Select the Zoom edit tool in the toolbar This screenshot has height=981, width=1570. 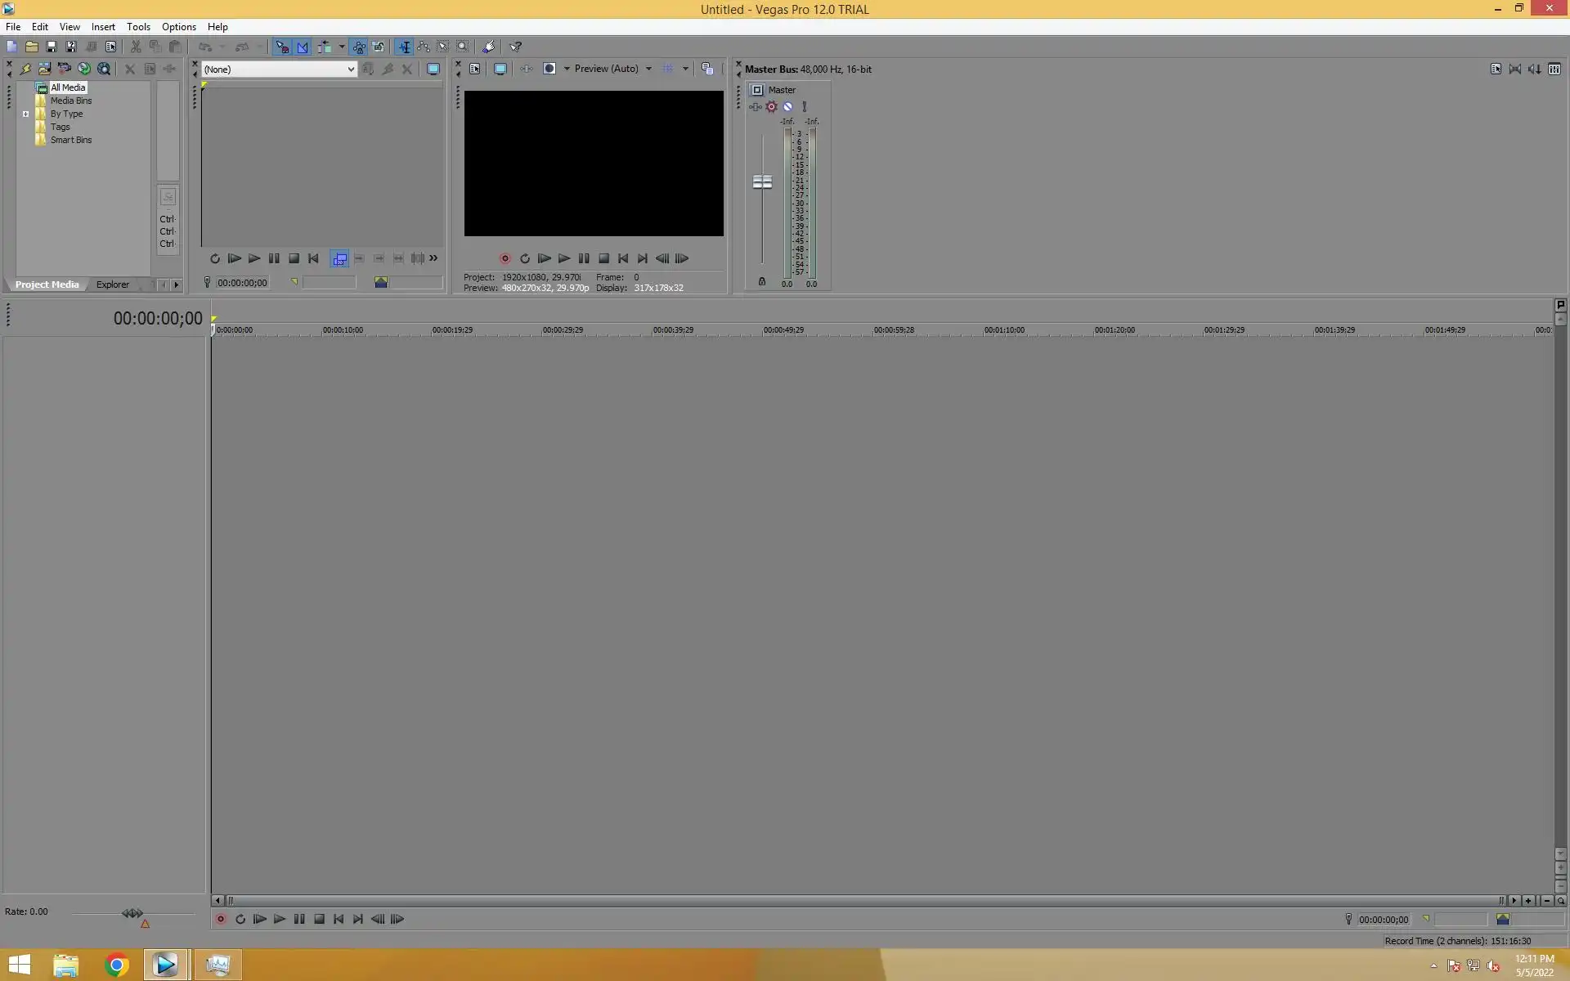point(463,47)
